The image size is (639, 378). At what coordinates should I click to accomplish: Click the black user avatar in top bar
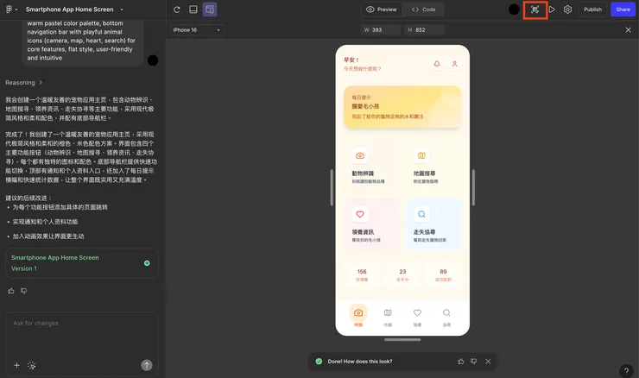(x=514, y=9)
